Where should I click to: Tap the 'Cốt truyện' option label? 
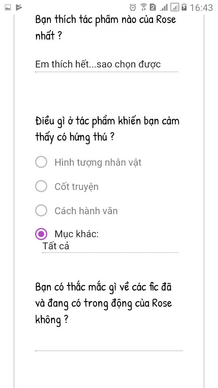pyautogui.click(x=77, y=187)
